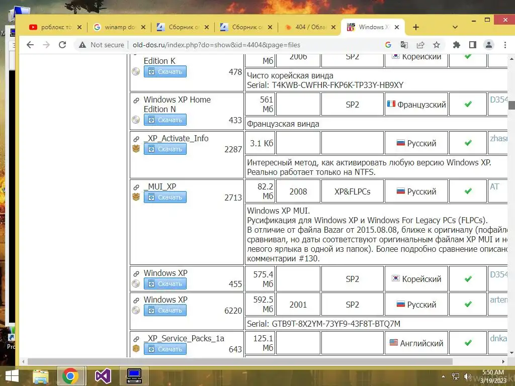Image resolution: width=515 pixels, height=386 pixels.
Task: Expand the tab search dropdown
Action: tap(455, 27)
